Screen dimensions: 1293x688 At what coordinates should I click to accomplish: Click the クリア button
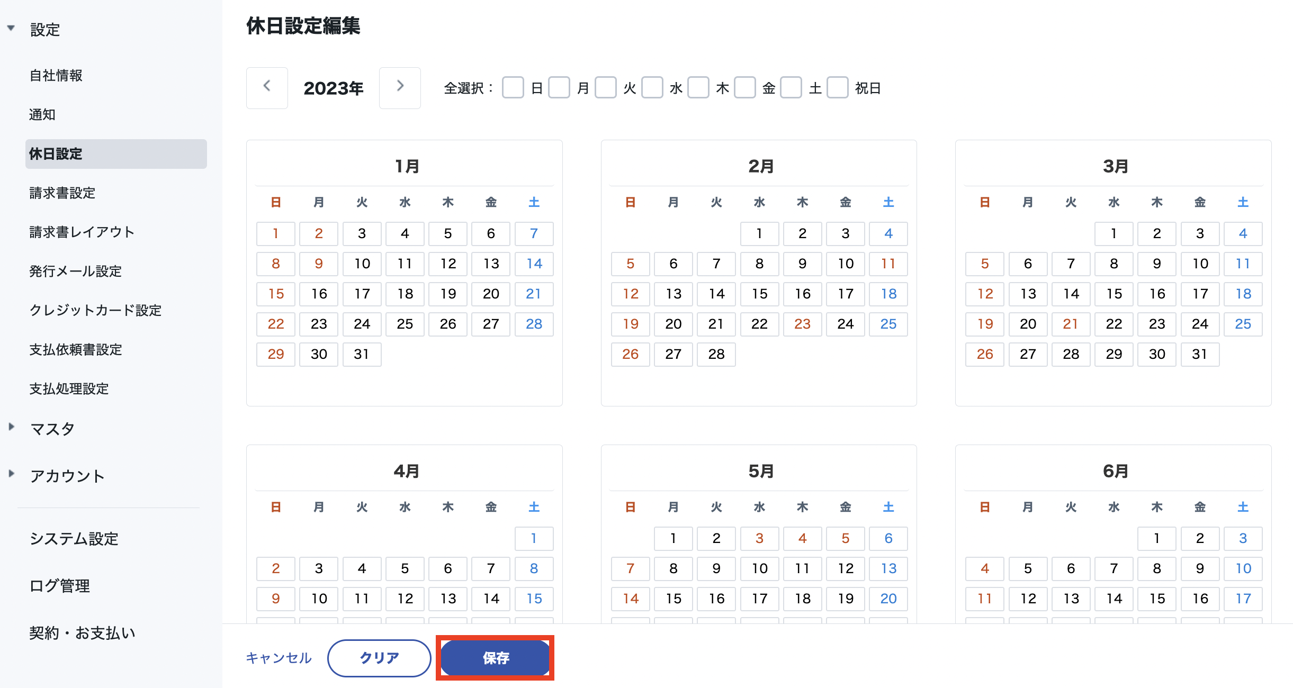(x=379, y=658)
